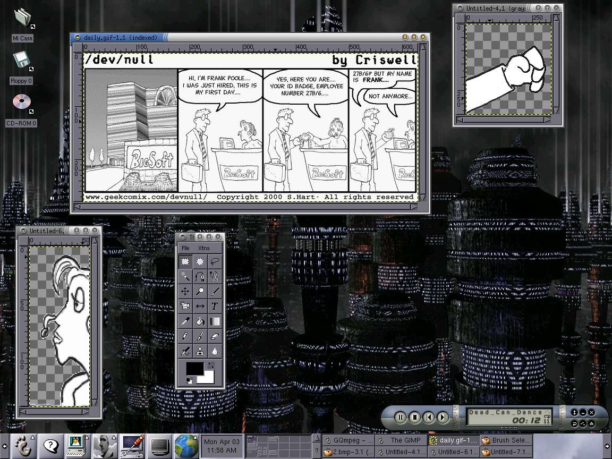This screenshot has width=612, height=459.
Task: Switch to 2.bmp-3.1 taskbar entry
Action: pos(348,452)
